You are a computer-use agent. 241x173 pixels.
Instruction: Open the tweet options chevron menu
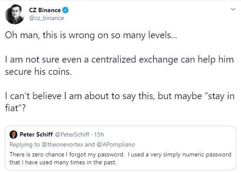(x=233, y=10)
